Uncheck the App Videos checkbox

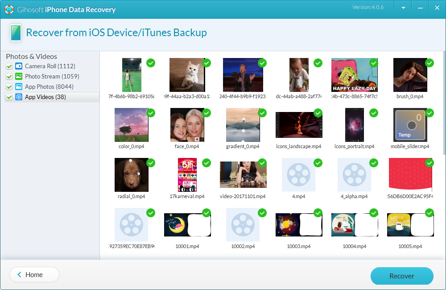pyautogui.click(x=9, y=97)
